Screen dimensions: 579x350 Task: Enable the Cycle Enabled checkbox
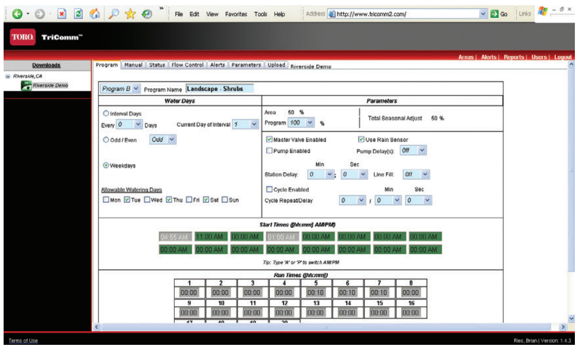pos(269,189)
